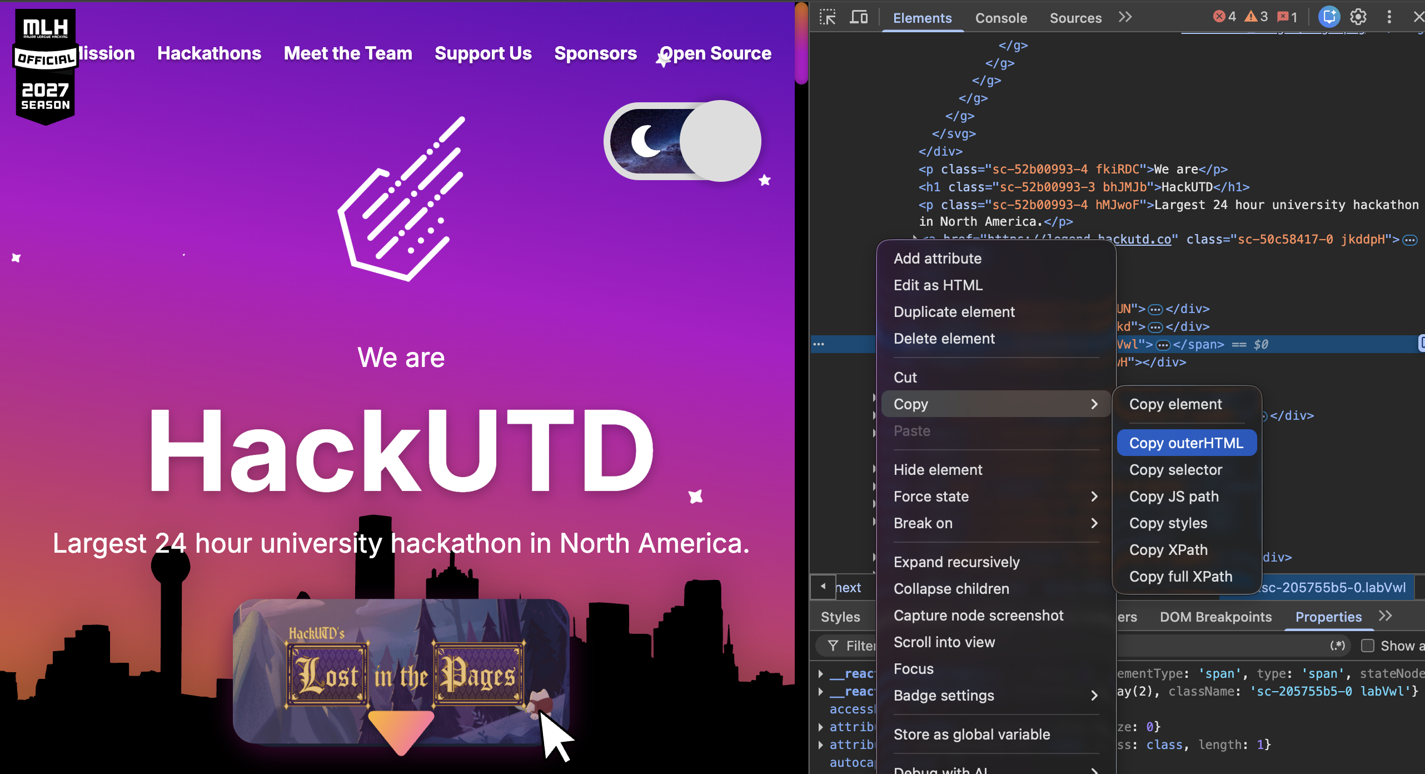The height and width of the screenshot is (774, 1425).
Task: Open the Sponsors nav link
Action: point(595,53)
